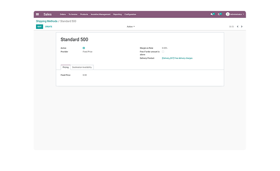The image size is (280, 171).
Task: Open the Free delivery charges product link
Action: [x=177, y=58]
